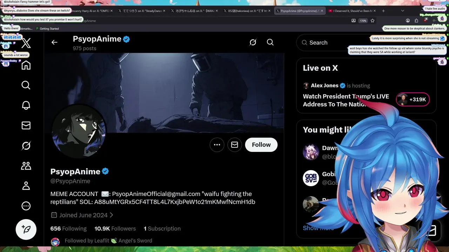Go back using the arrow beside PsyopAnime
The height and width of the screenshot is (252, 449).
point(54,42)
